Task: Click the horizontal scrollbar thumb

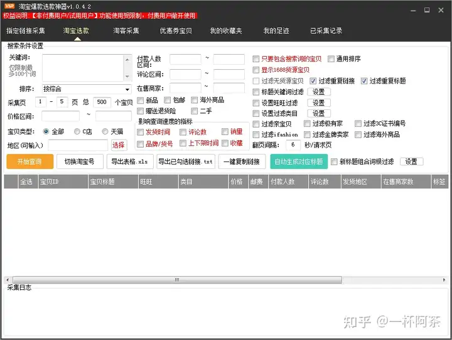Action: (x=177, y=280)
